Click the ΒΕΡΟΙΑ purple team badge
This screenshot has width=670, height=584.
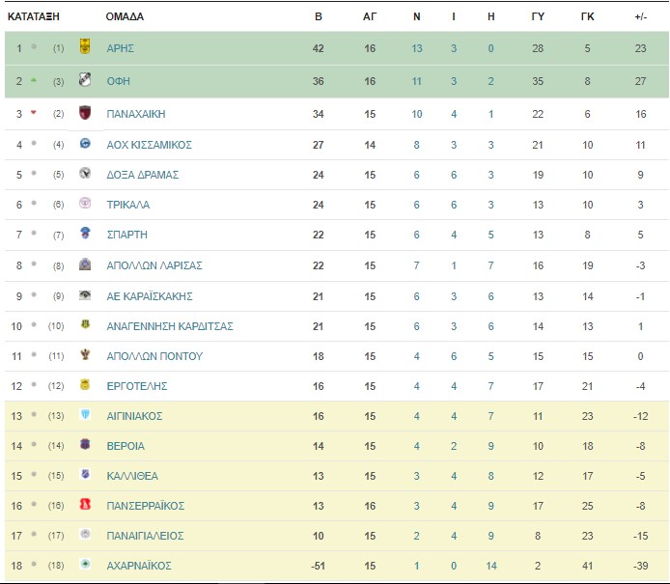(x=85, y=445)
